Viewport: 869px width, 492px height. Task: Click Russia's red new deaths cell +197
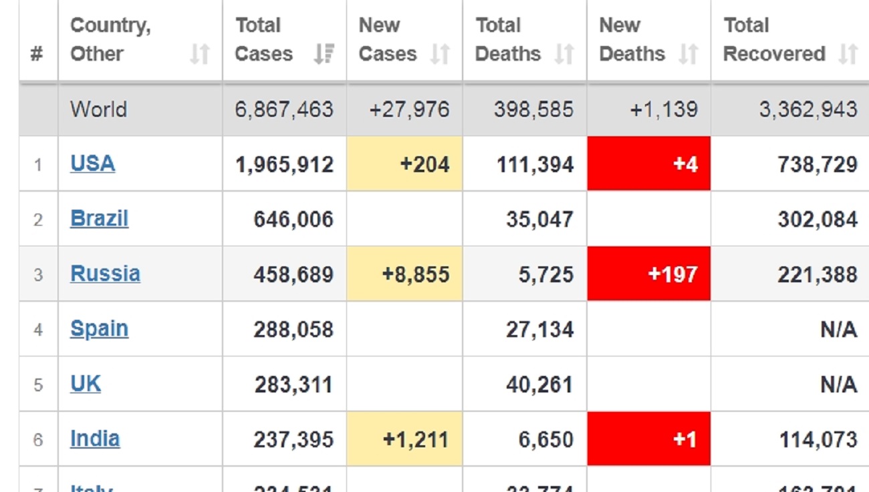pyautogui.click(x=648, y=274)
